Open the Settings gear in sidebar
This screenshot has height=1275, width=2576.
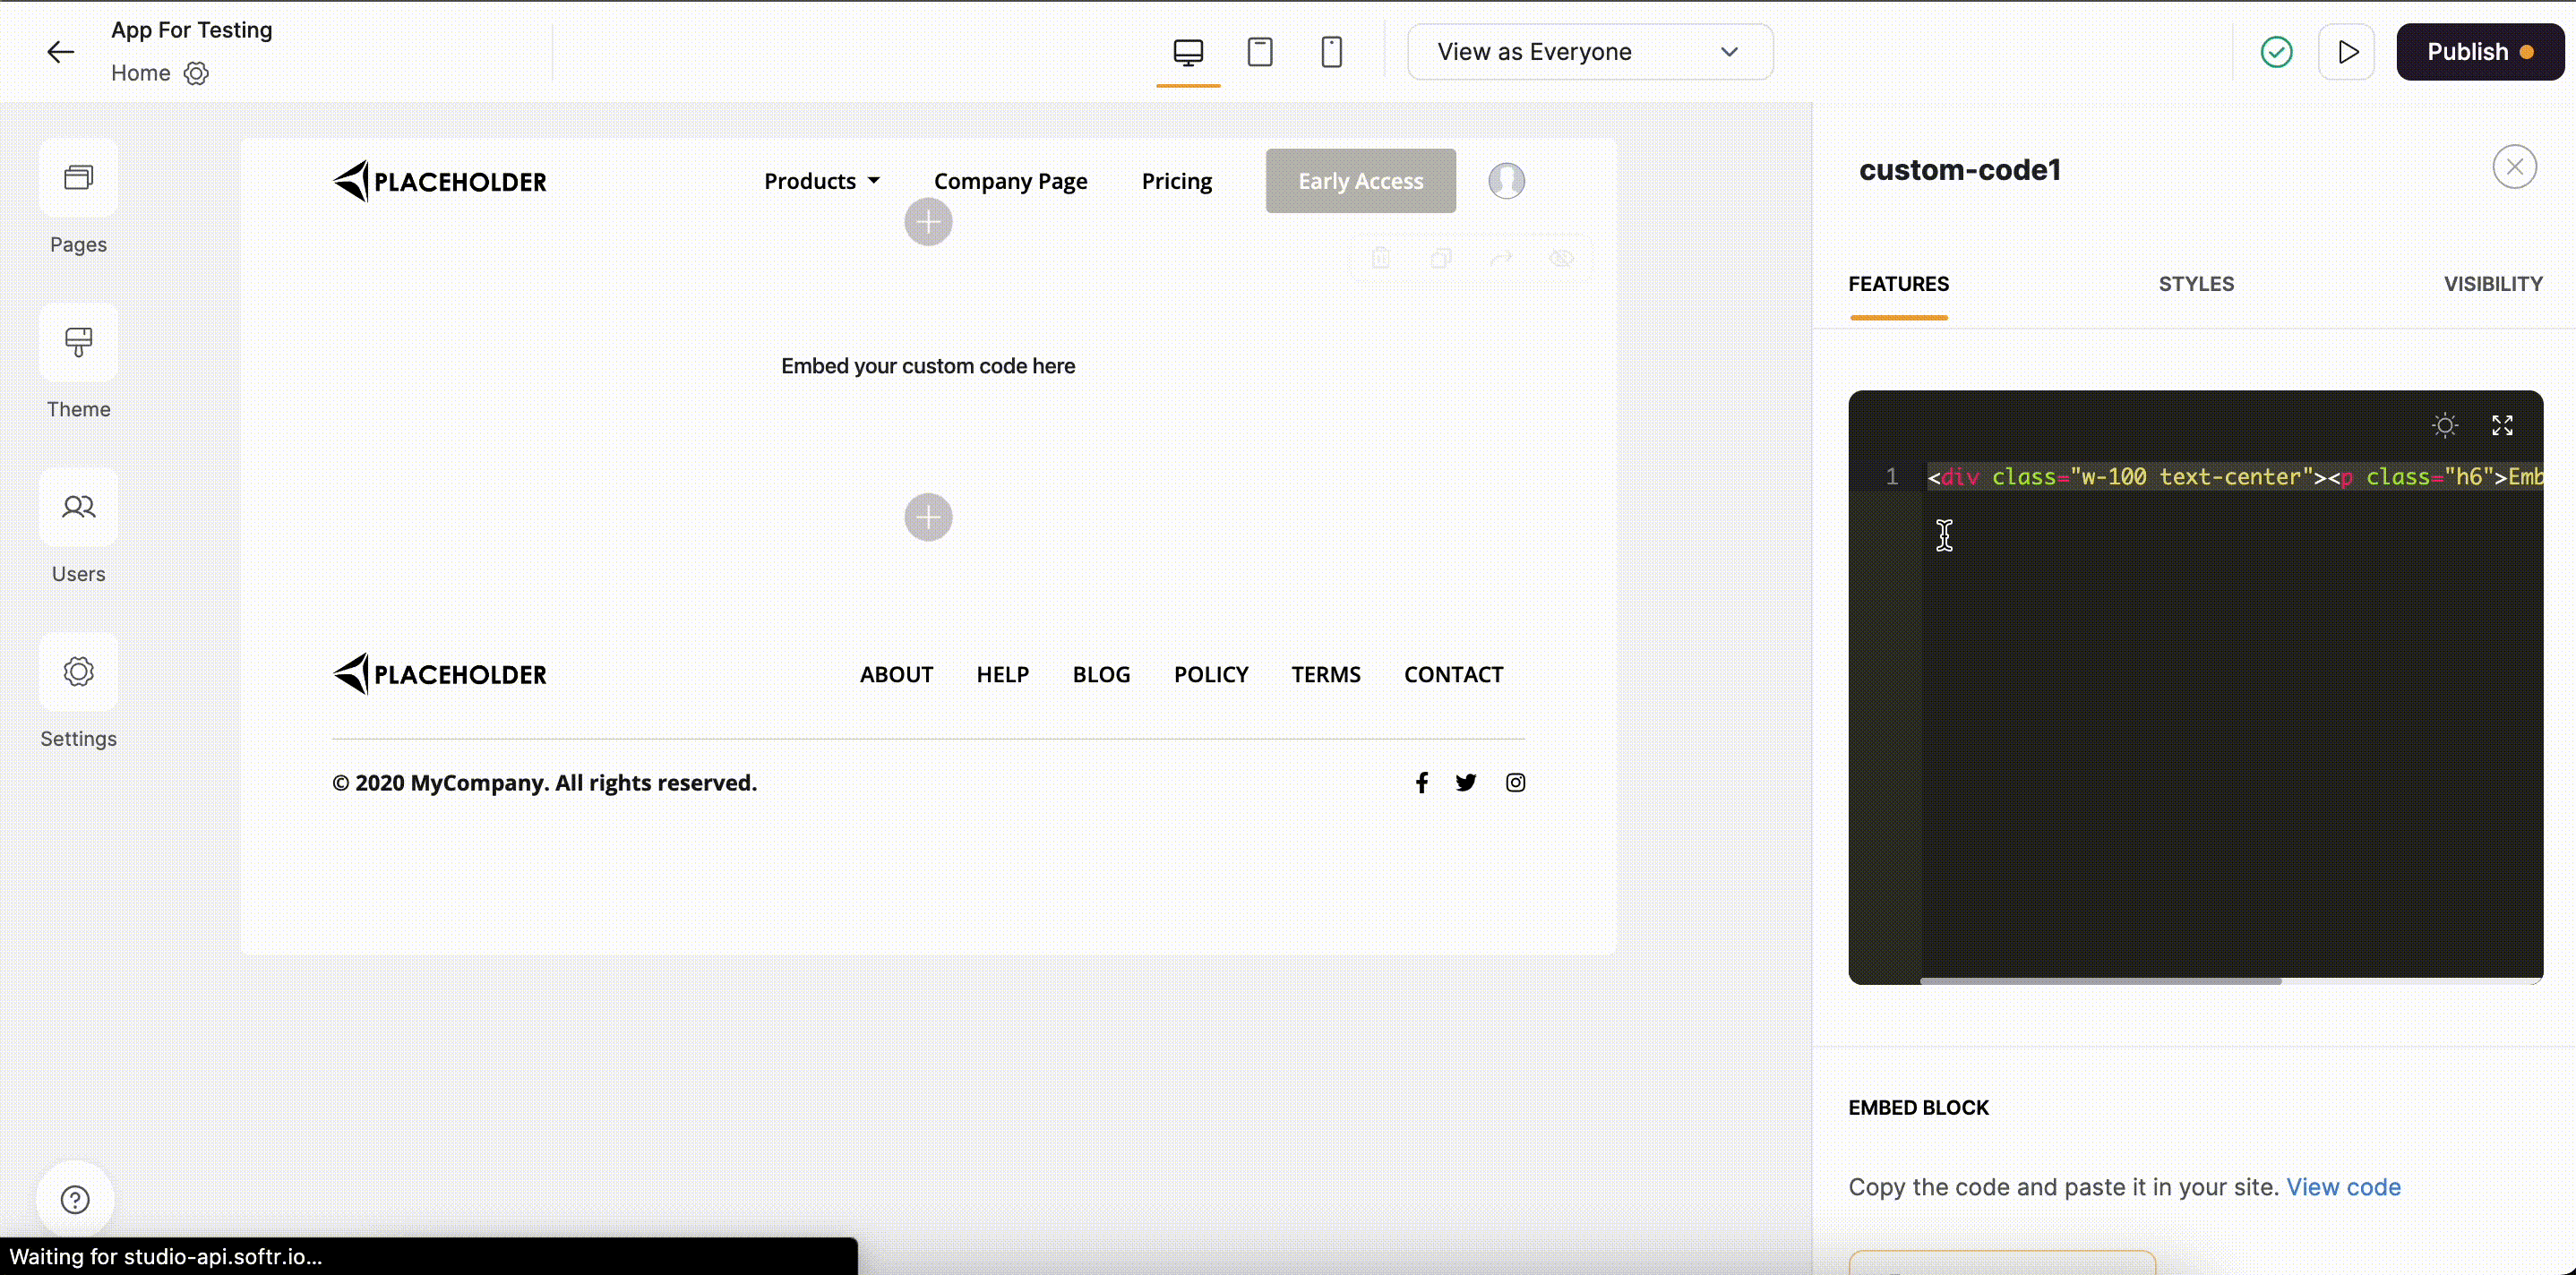pos(78,671)
